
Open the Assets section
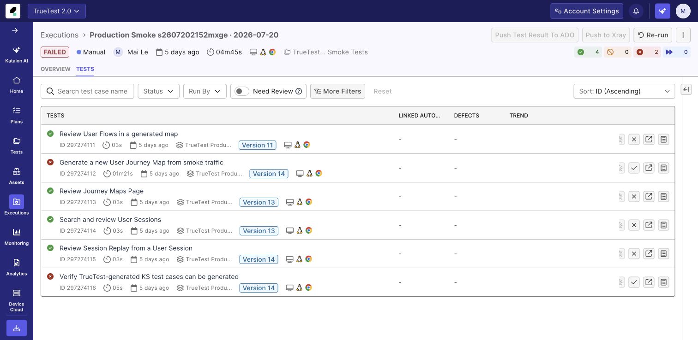coord(17,176)
